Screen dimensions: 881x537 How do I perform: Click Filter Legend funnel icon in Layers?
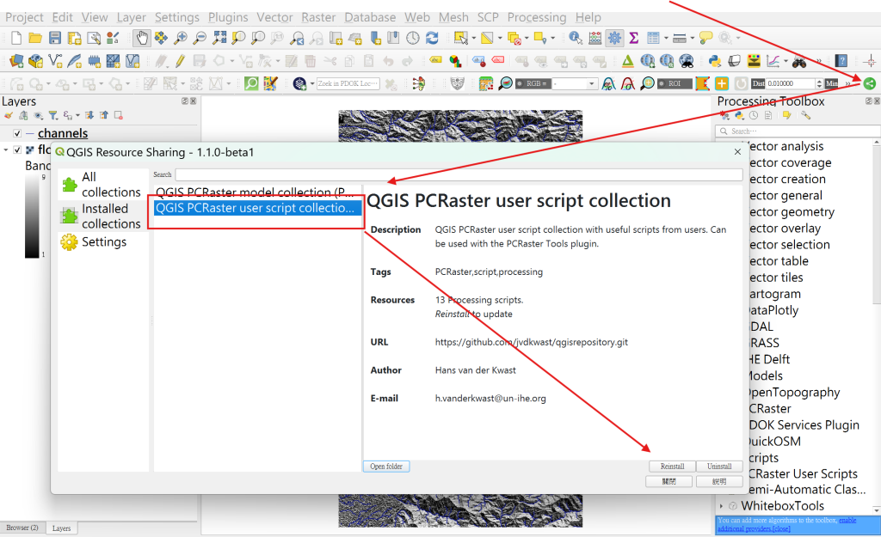(52, 116)
